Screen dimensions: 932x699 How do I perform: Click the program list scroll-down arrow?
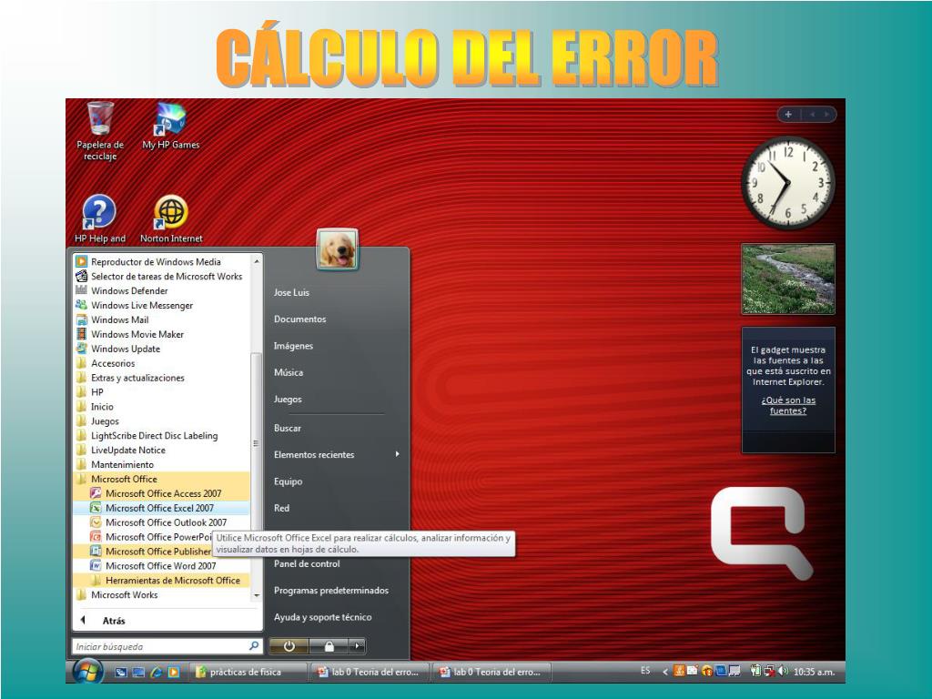(x=256, y=595)
